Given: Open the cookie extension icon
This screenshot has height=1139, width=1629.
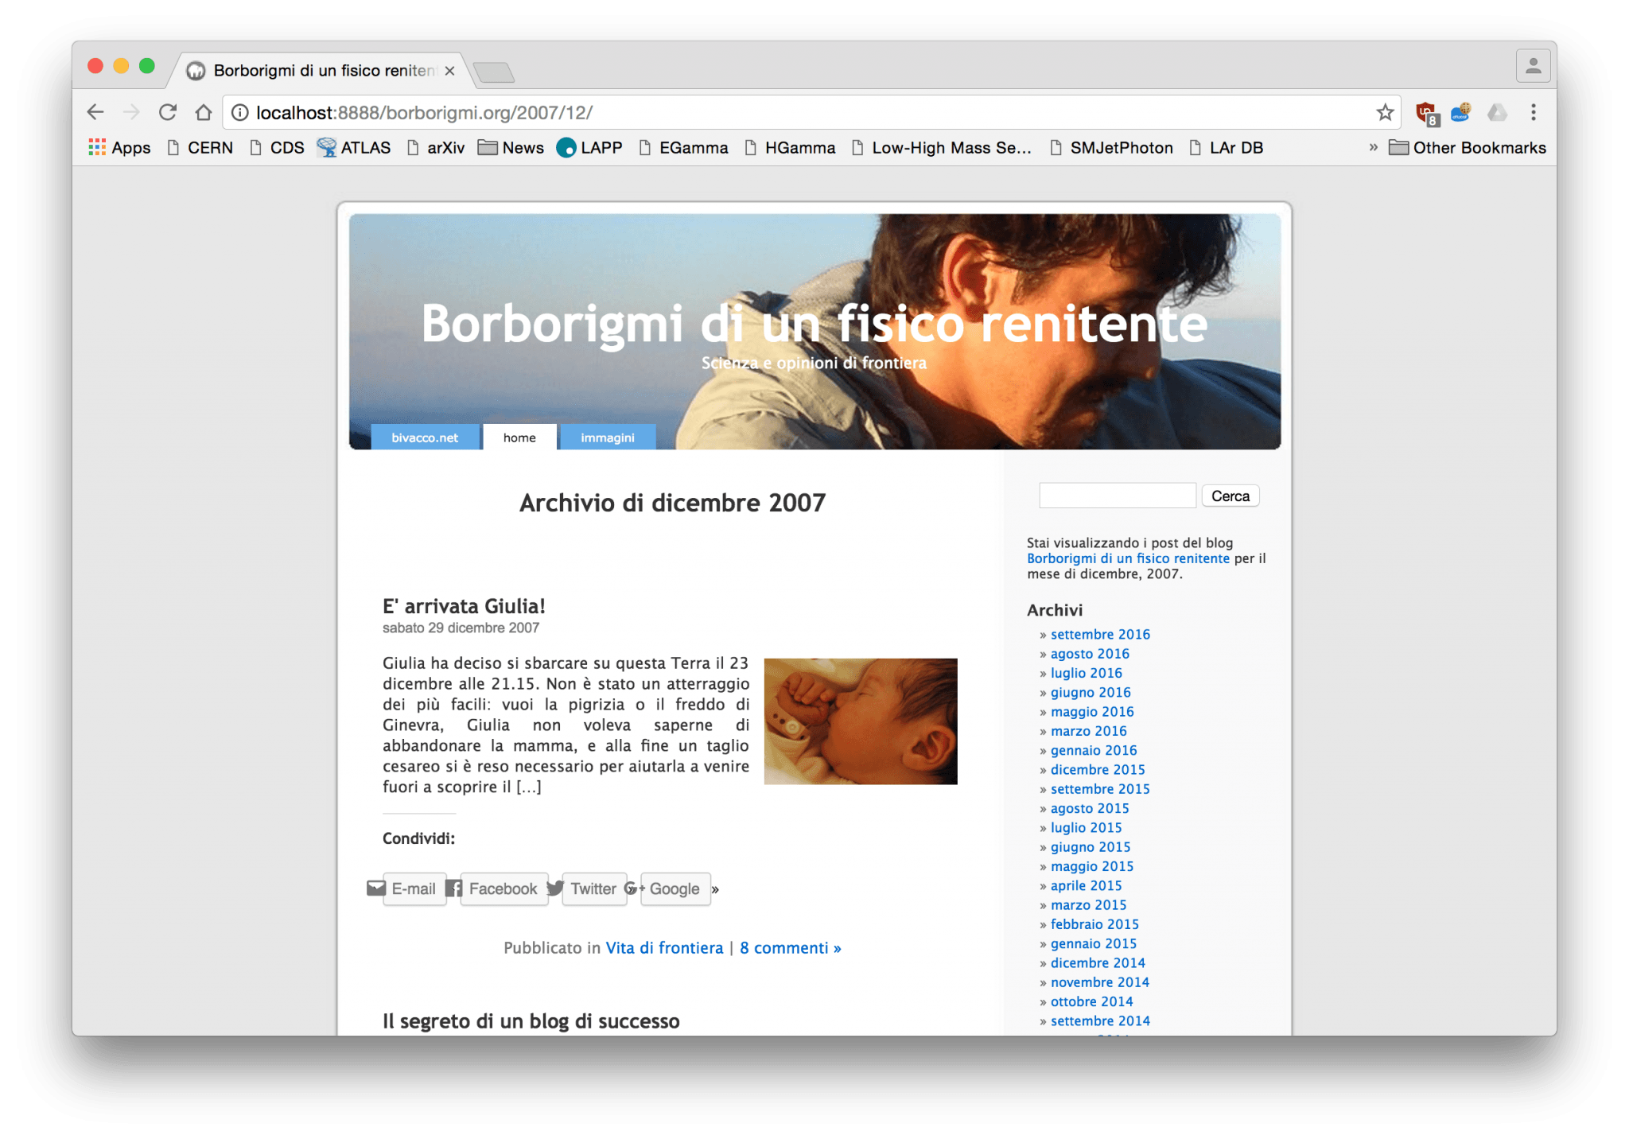Looking at the screenshot, I should 1461,112.
